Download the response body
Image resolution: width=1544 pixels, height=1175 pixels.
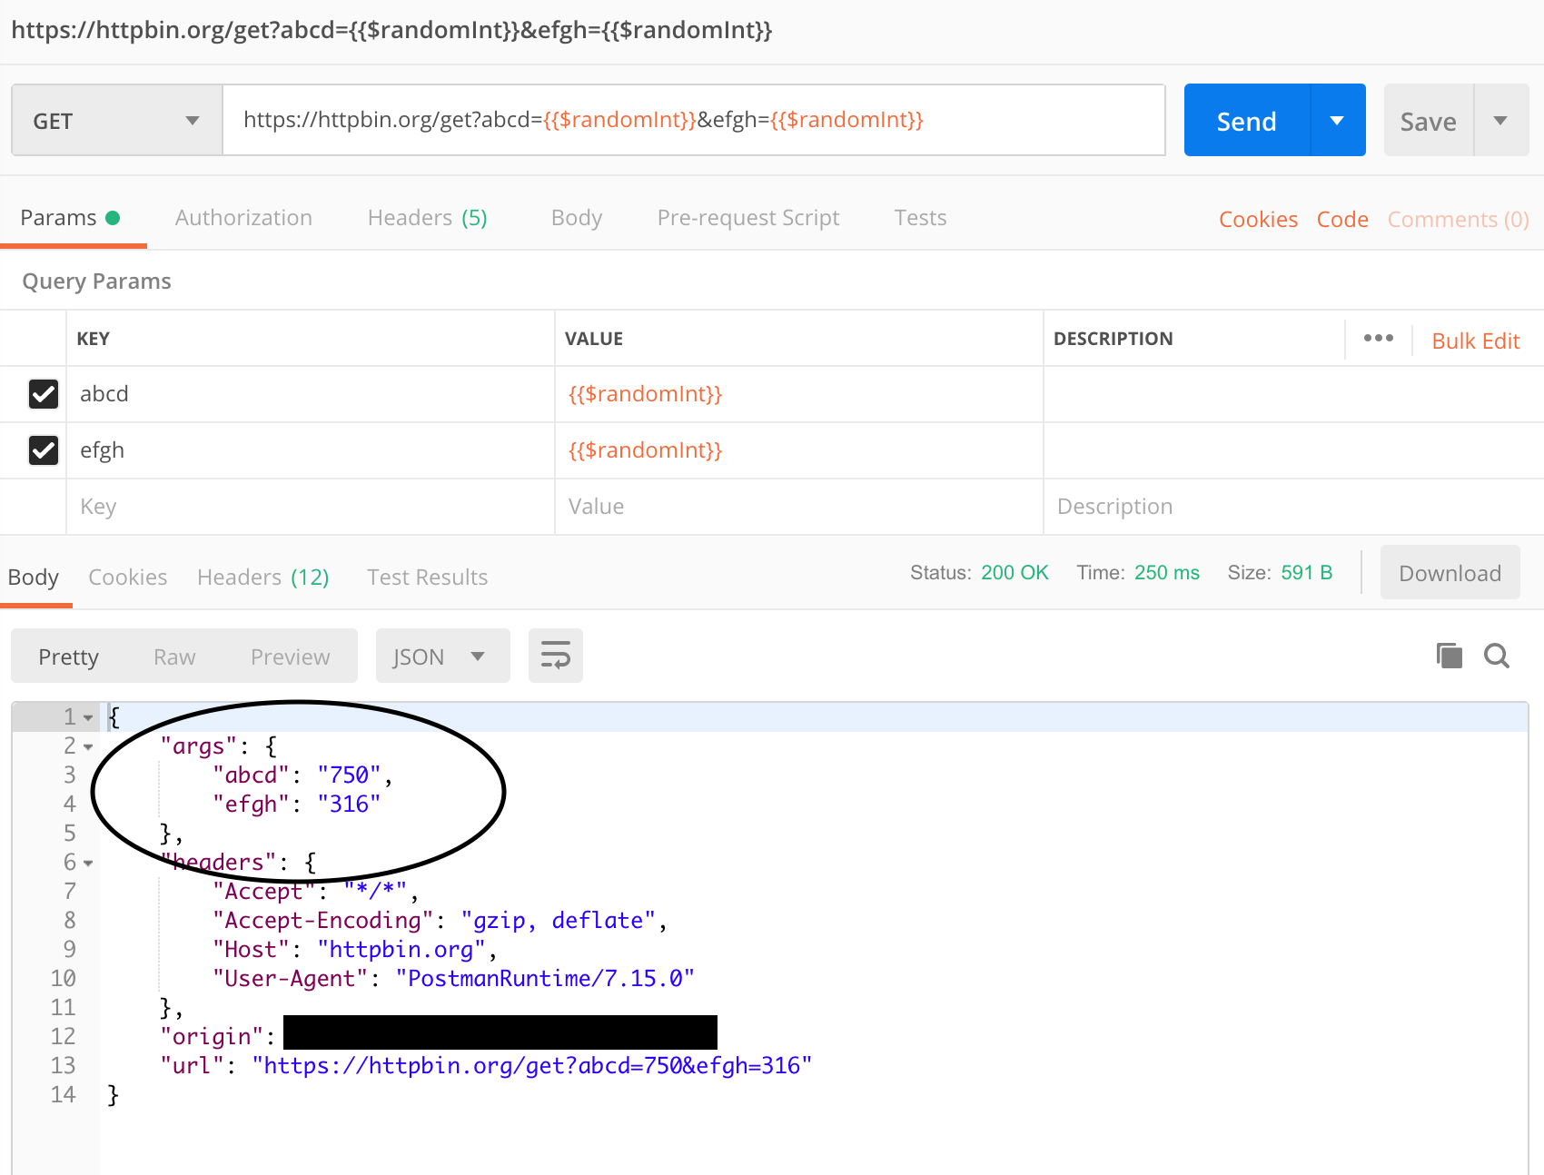1449,572
